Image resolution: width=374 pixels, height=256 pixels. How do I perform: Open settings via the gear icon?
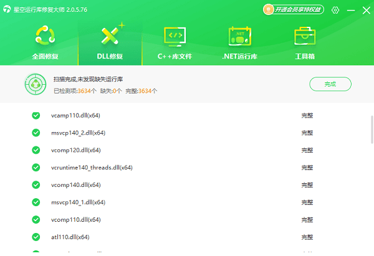click(x=335, y=10)
